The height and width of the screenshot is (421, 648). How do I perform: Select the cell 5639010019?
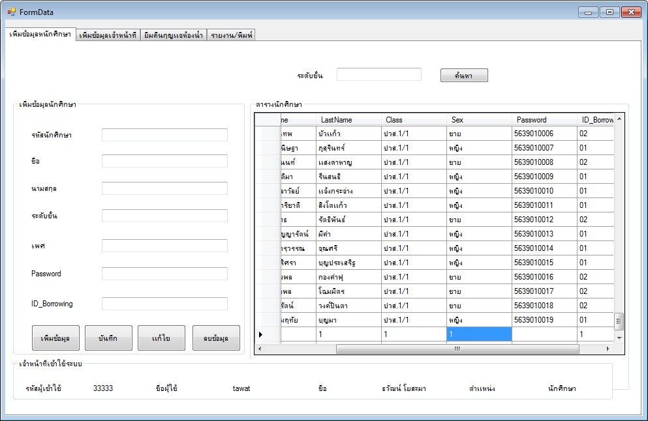(x=545, y=320)
